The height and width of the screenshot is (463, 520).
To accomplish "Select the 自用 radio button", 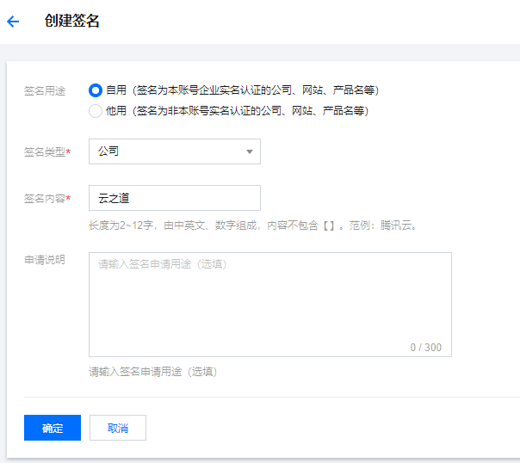I will coord(96,90).
